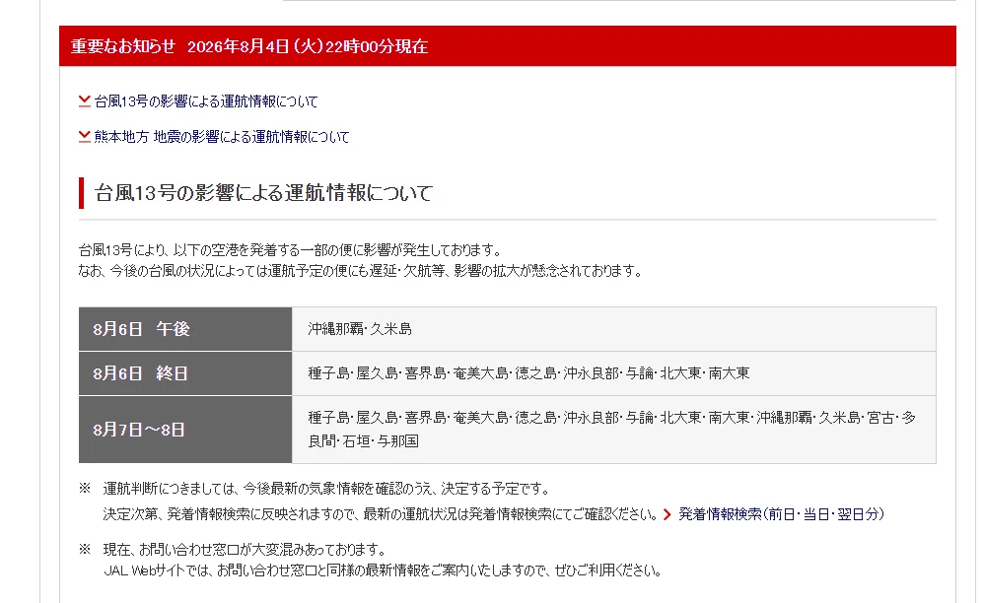The width and height of the screenshot is (983, 603).
Task: Click sentence 台風13号により、以下の空港を発着する
Action: pos(292,250)
